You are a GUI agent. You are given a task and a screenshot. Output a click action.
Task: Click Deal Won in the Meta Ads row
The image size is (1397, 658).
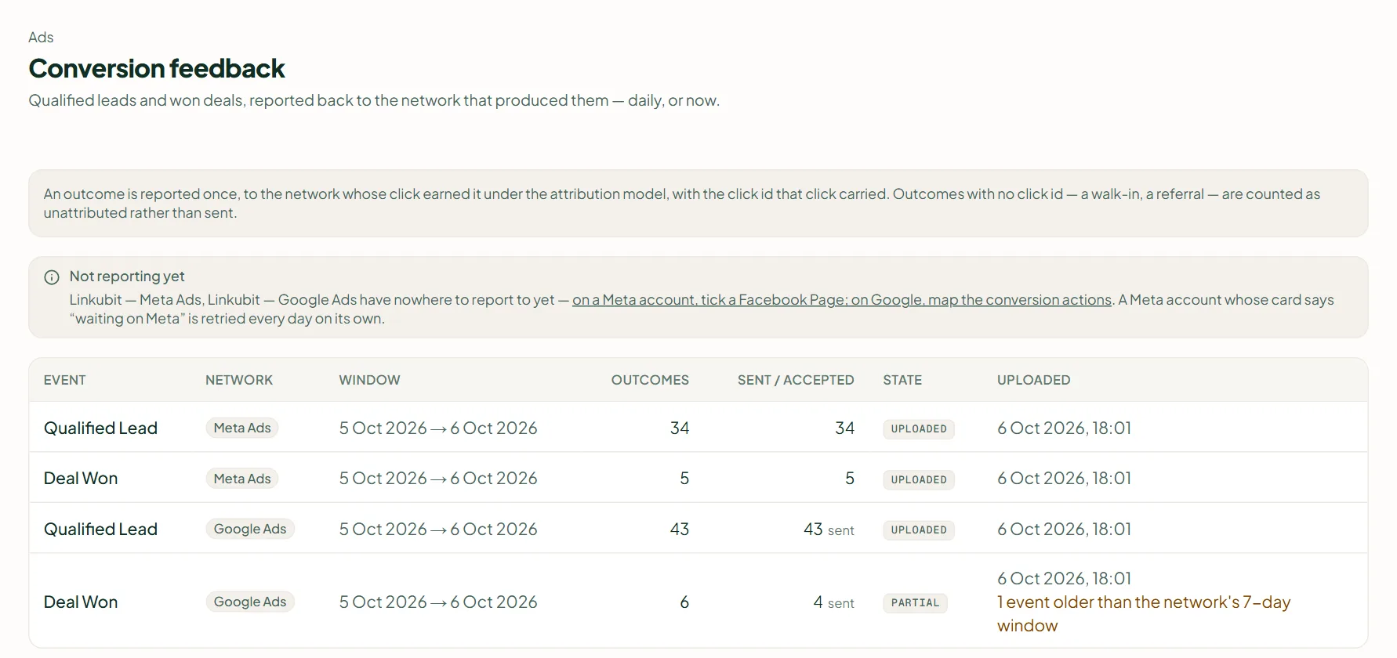coord(81,479)
